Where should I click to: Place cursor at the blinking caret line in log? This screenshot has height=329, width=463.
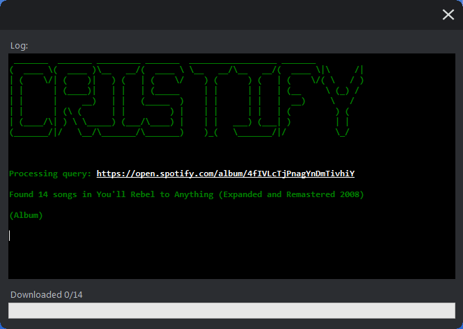10,236
